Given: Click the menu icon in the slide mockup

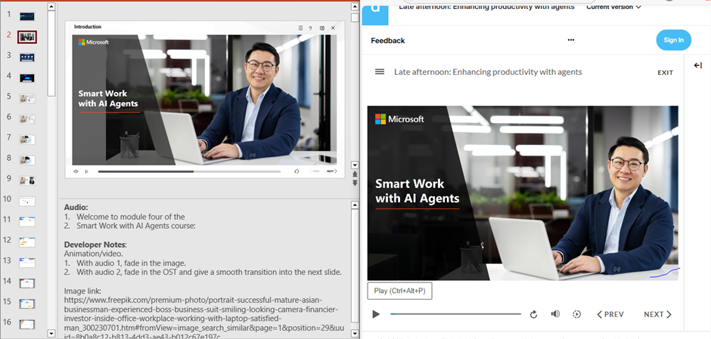Looking at the screenshot, I should 300,28.
